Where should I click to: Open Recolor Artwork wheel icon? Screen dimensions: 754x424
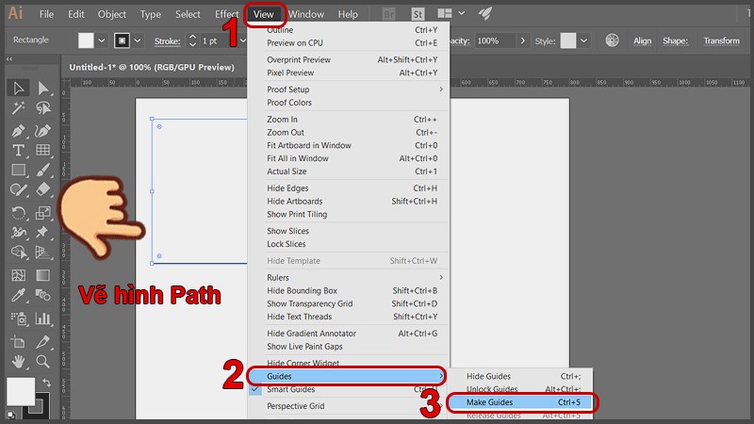[612, 41]
